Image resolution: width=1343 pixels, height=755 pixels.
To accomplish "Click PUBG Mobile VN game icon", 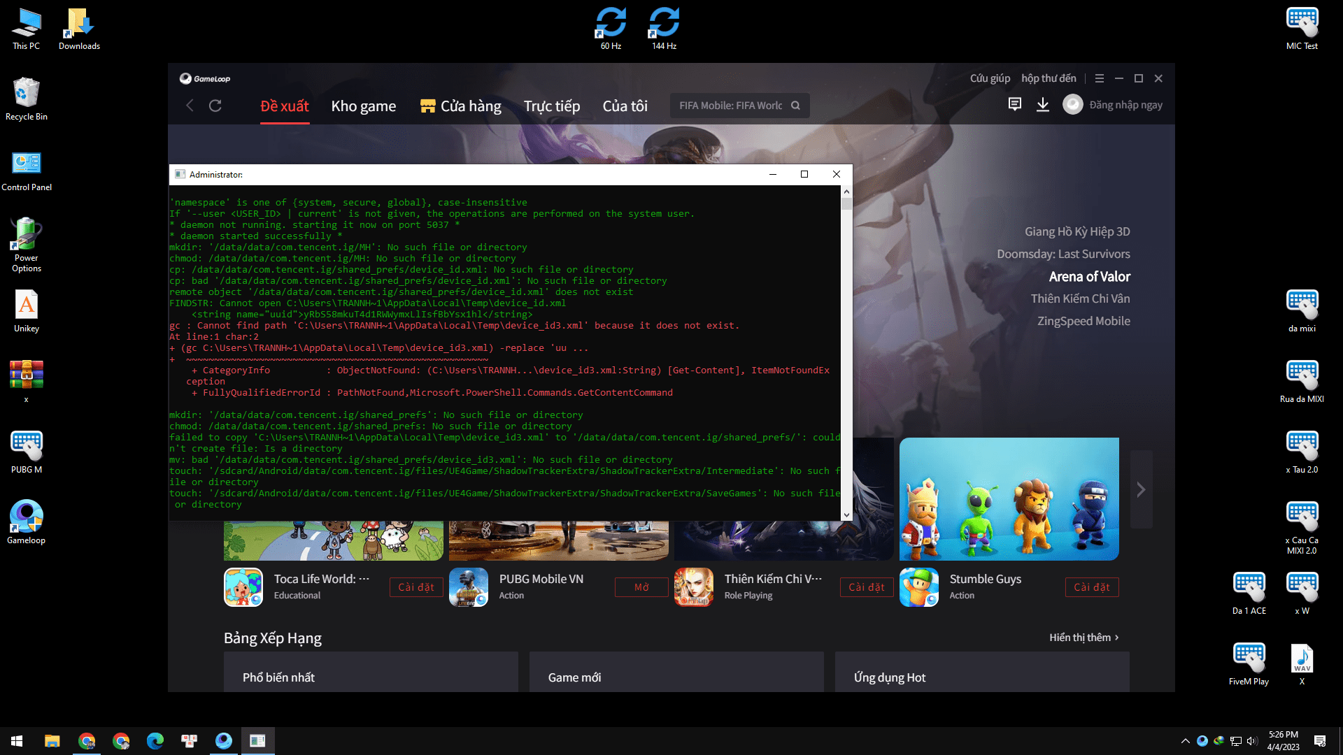I will coord(469,587).
